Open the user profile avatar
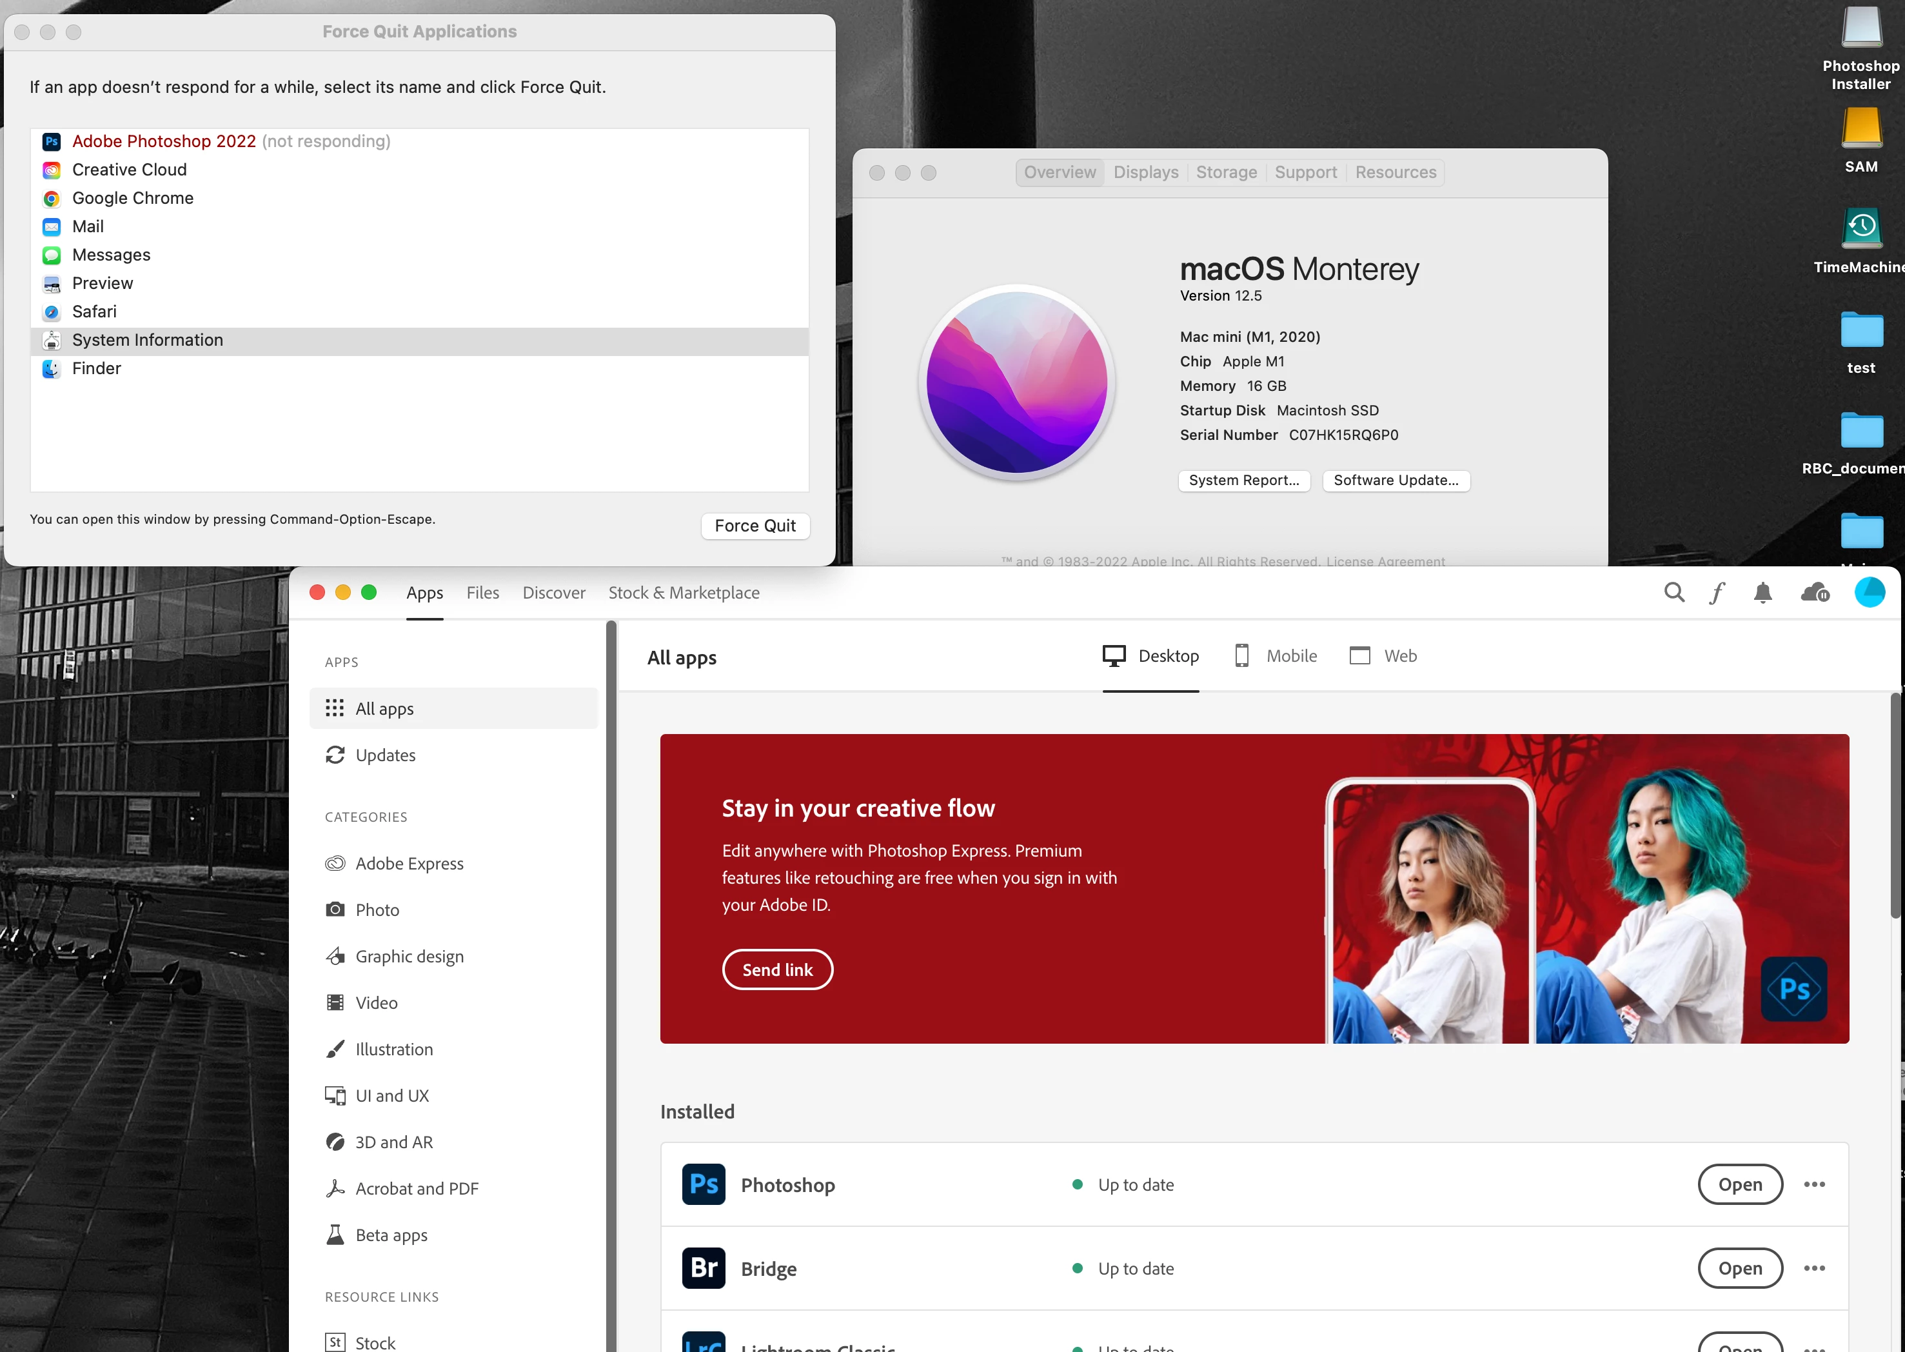 [x=1870, y=593]
